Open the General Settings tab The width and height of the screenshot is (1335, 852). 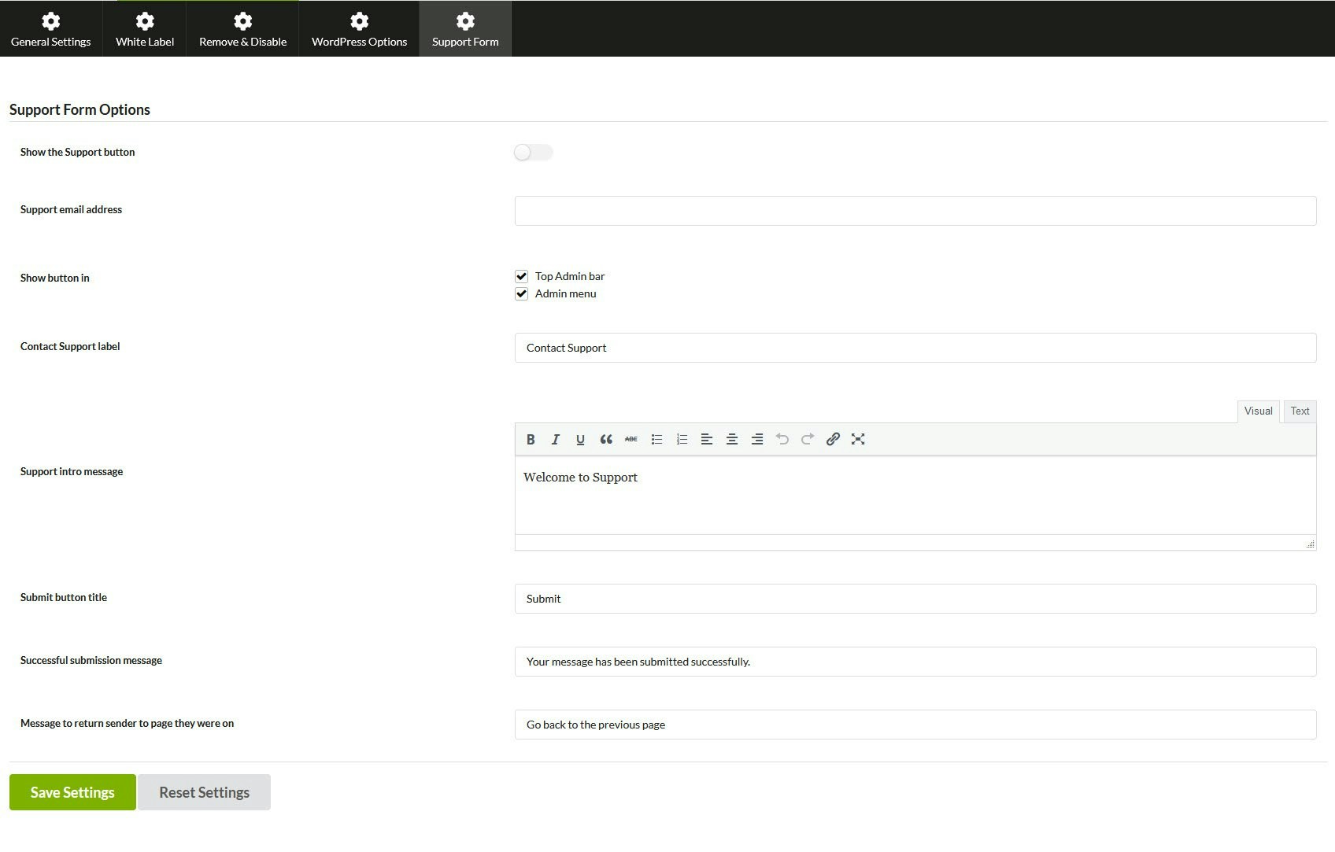(50, 28)
